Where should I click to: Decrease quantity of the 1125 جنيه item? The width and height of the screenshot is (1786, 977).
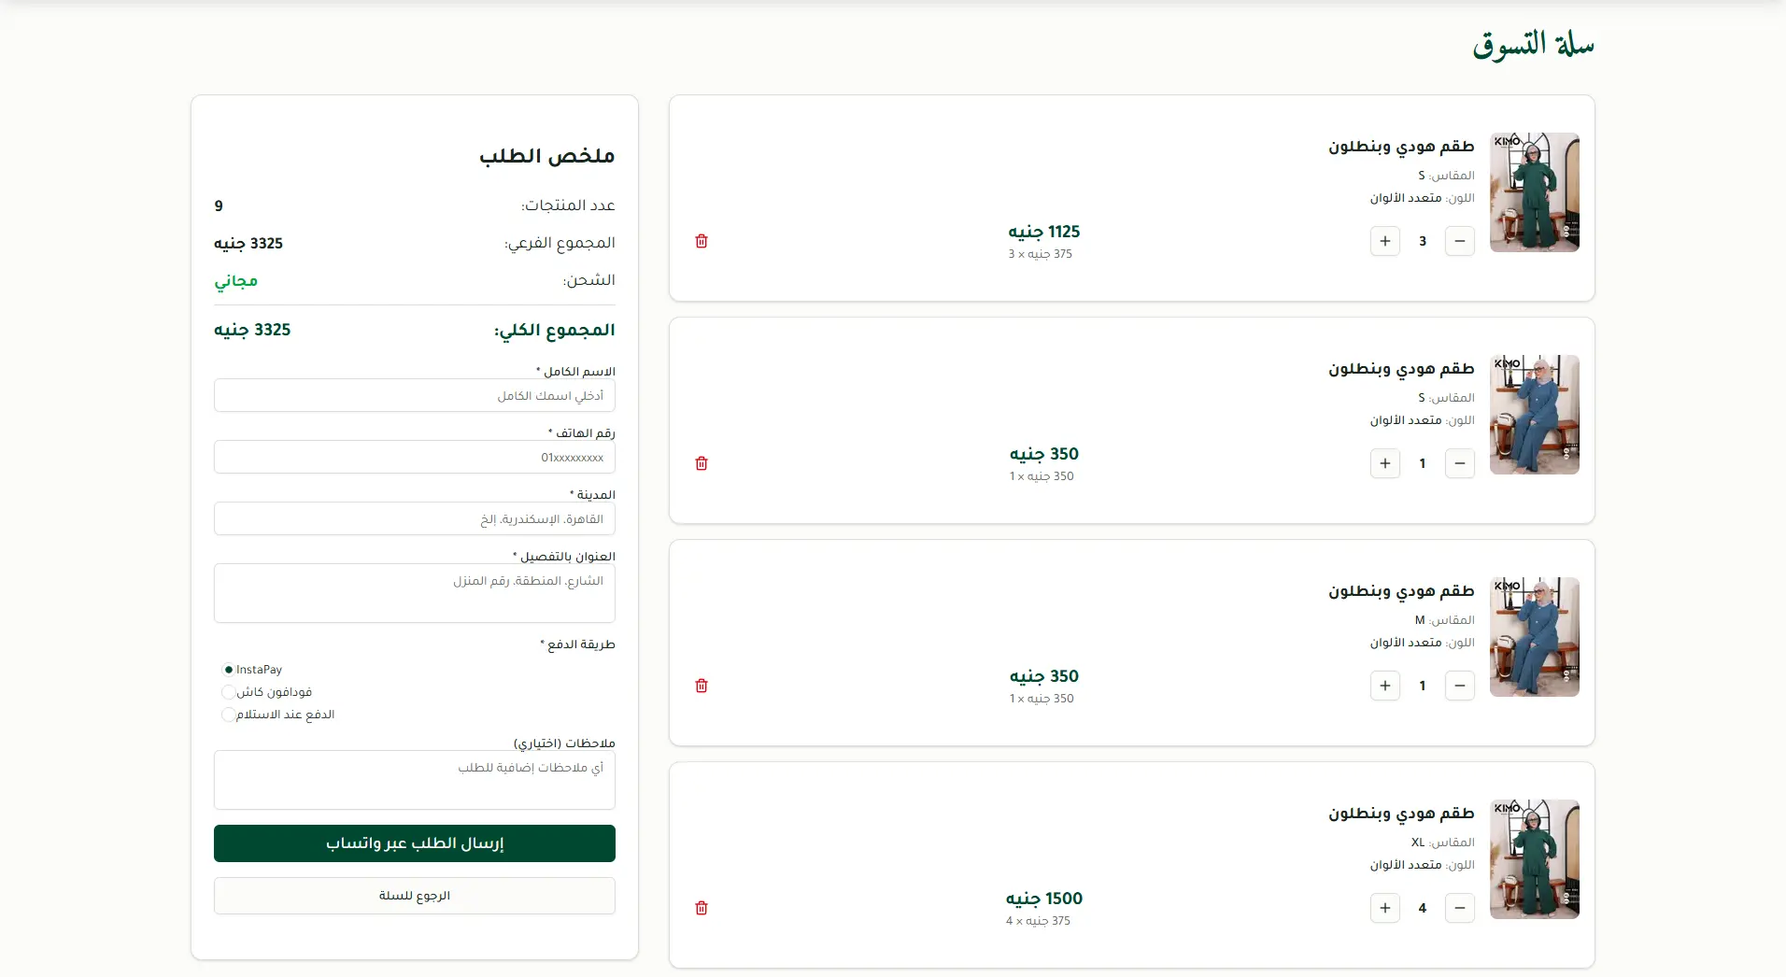(1460, 241)
